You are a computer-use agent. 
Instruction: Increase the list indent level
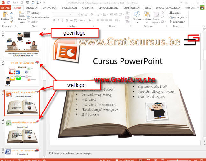116,14
